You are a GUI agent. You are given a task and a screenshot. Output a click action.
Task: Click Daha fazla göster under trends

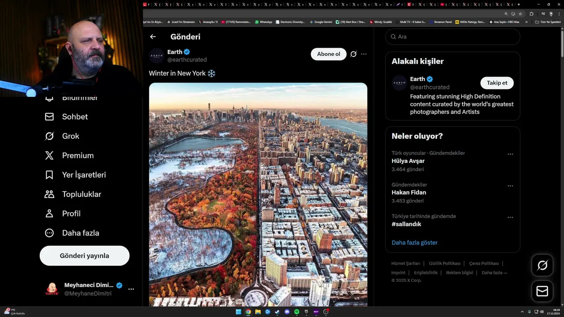[x=415, y=243]
